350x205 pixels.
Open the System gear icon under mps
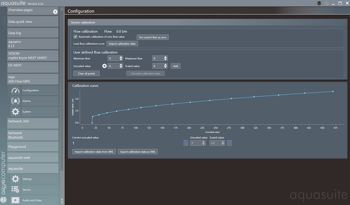(15, 112)
